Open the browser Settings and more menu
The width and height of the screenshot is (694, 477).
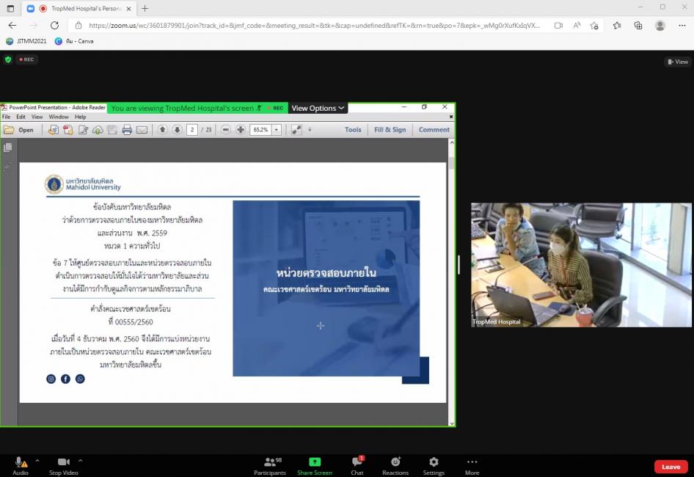(682, 25)
